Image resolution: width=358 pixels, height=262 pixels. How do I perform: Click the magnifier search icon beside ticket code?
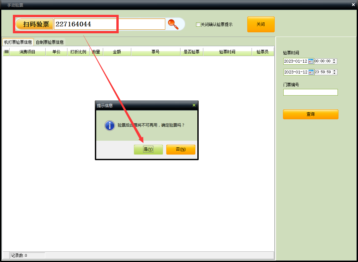173,24
